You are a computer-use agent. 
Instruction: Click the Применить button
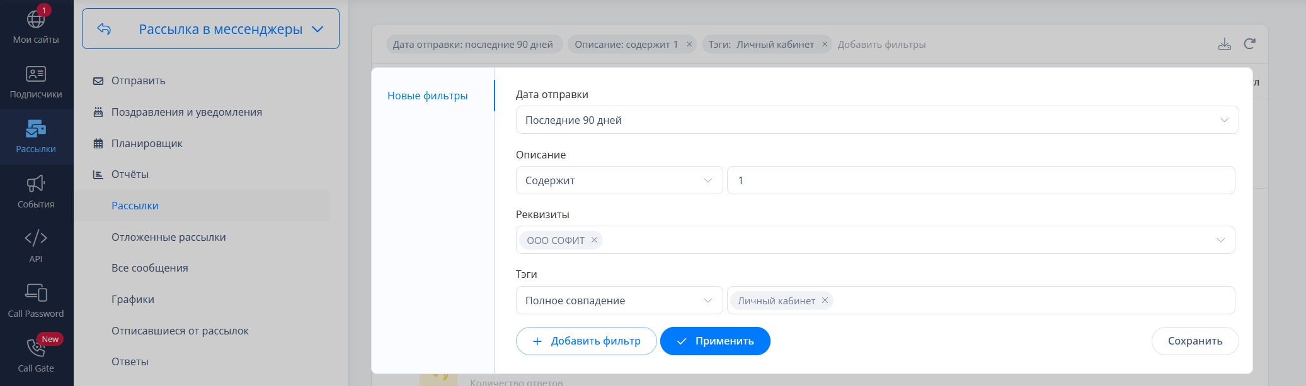[715, 341]
